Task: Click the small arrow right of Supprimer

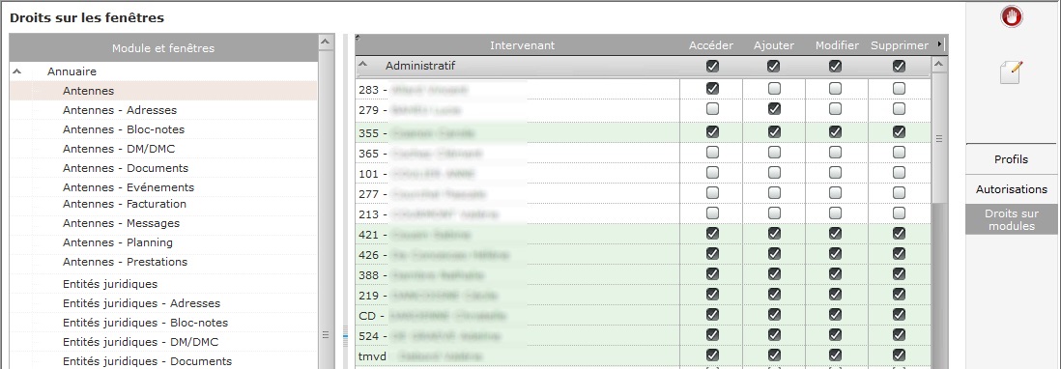Action: pos(939,44)
